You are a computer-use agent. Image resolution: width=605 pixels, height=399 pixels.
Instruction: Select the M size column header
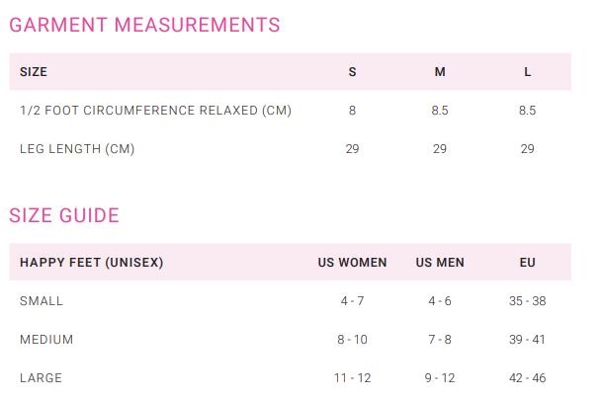click(x=440, y=72)
